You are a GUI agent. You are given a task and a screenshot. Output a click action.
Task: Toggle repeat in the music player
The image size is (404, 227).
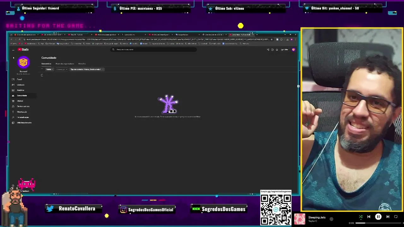click(396, 217)
